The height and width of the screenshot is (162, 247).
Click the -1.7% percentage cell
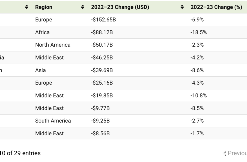pyautogui.click(x=197, y=133)
